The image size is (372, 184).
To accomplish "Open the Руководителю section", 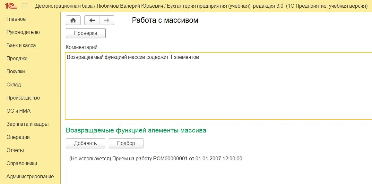I will click(23, 32).
